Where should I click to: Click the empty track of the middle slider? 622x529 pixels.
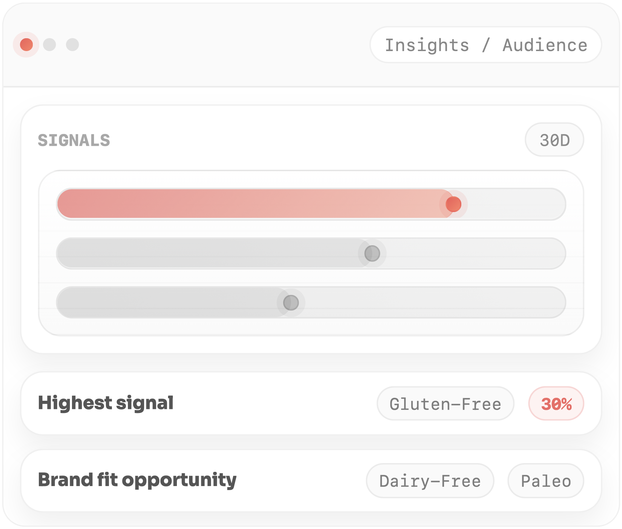tap(474, 253)
